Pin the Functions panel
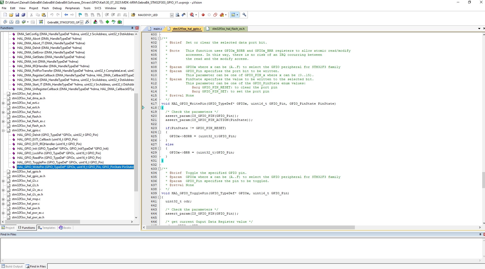This screenshot has width=485, height=269. click(132, 28)
